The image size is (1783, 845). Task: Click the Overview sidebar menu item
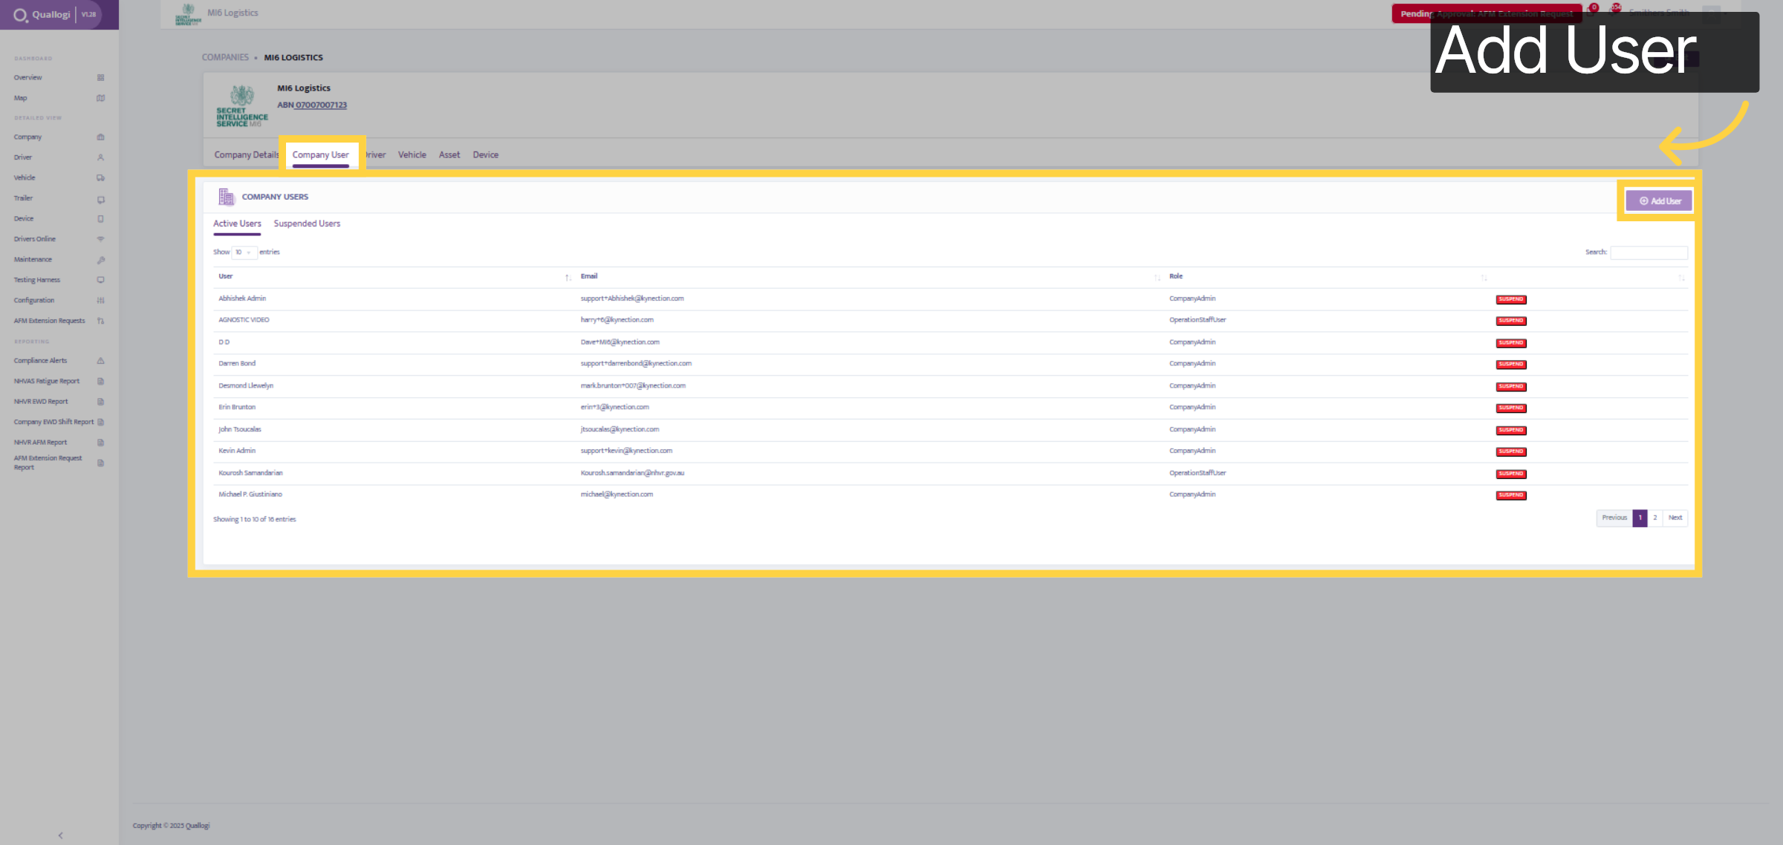[28, 77]
